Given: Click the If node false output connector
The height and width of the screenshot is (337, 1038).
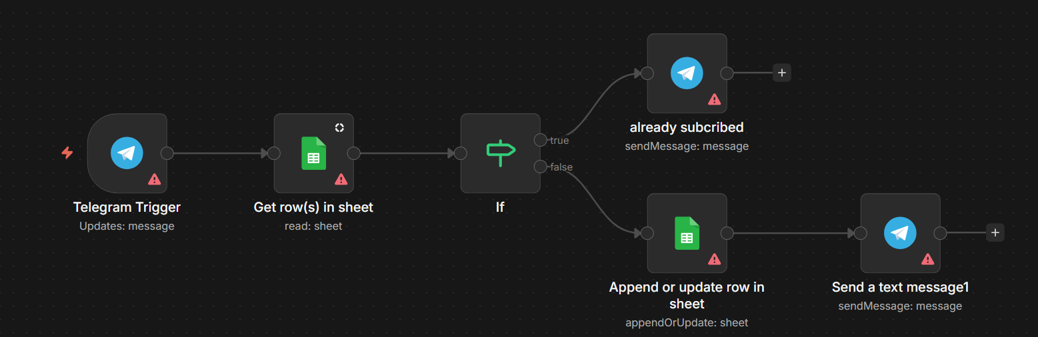Looking at the screenshot, I should coord(541,167).
